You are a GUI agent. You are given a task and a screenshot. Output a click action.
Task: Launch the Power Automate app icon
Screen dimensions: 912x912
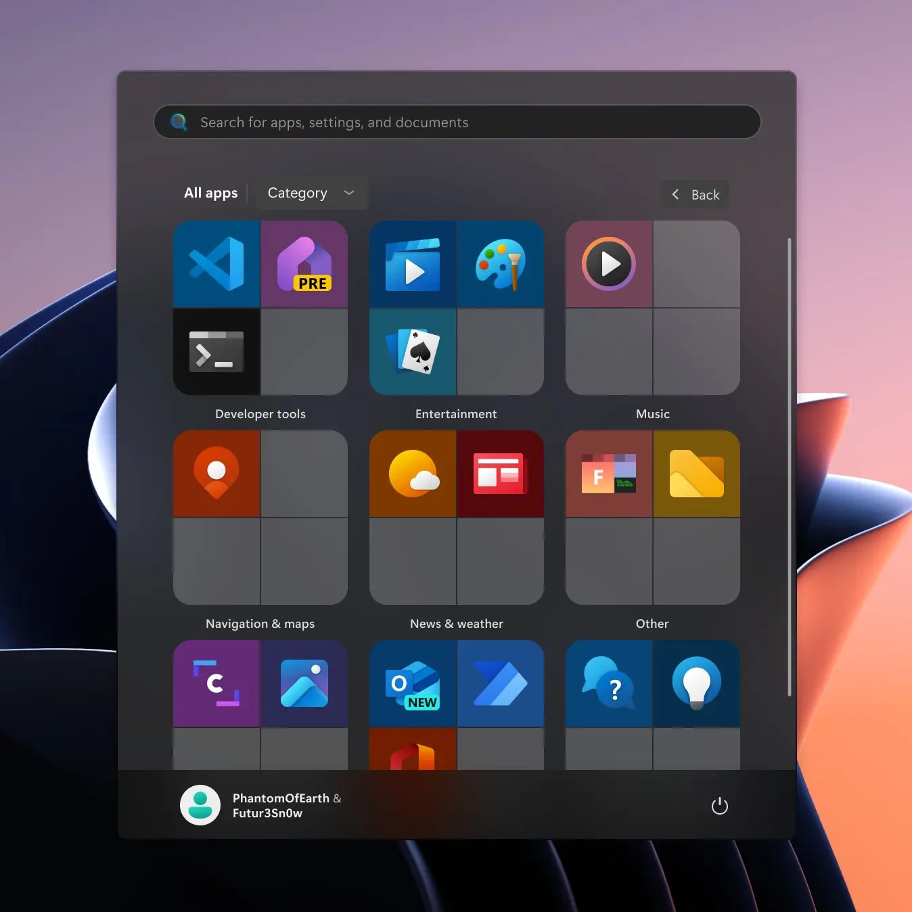501,683
